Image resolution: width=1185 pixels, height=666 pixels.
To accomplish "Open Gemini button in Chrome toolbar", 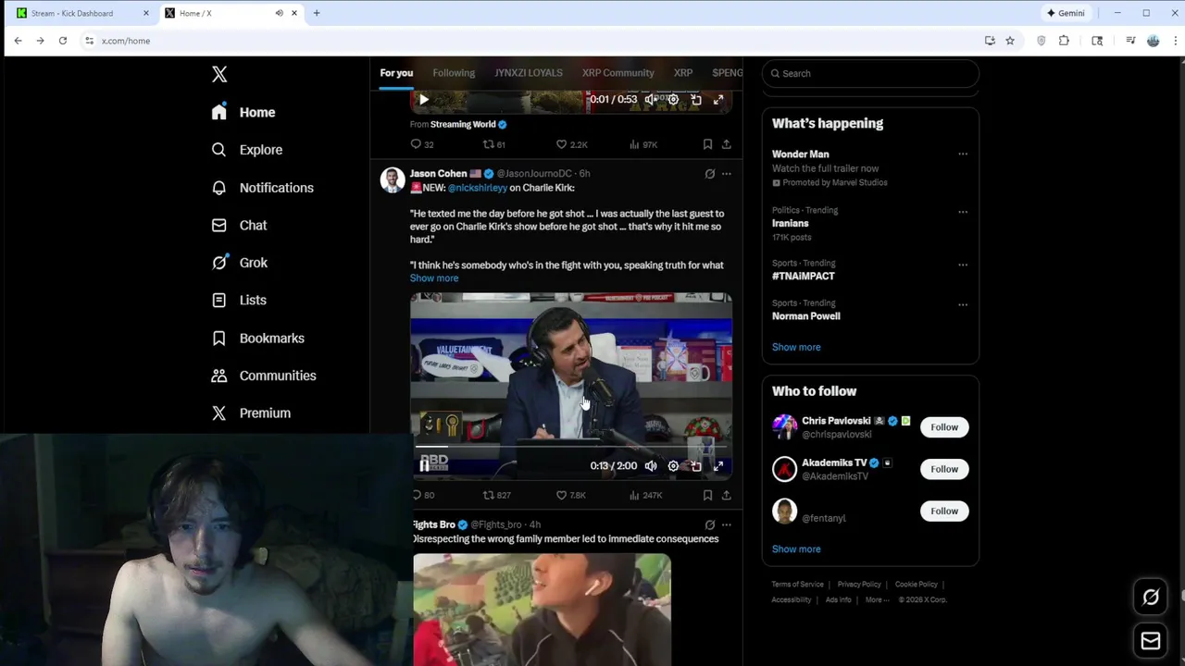I will point(1066,13).
